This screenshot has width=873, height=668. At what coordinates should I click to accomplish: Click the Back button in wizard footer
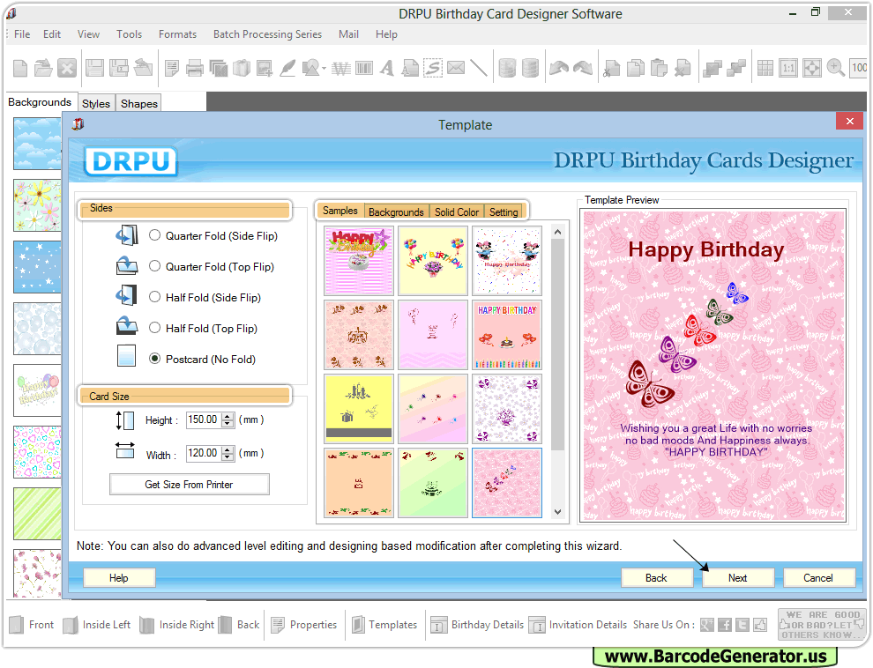click(x=656, y=578)
